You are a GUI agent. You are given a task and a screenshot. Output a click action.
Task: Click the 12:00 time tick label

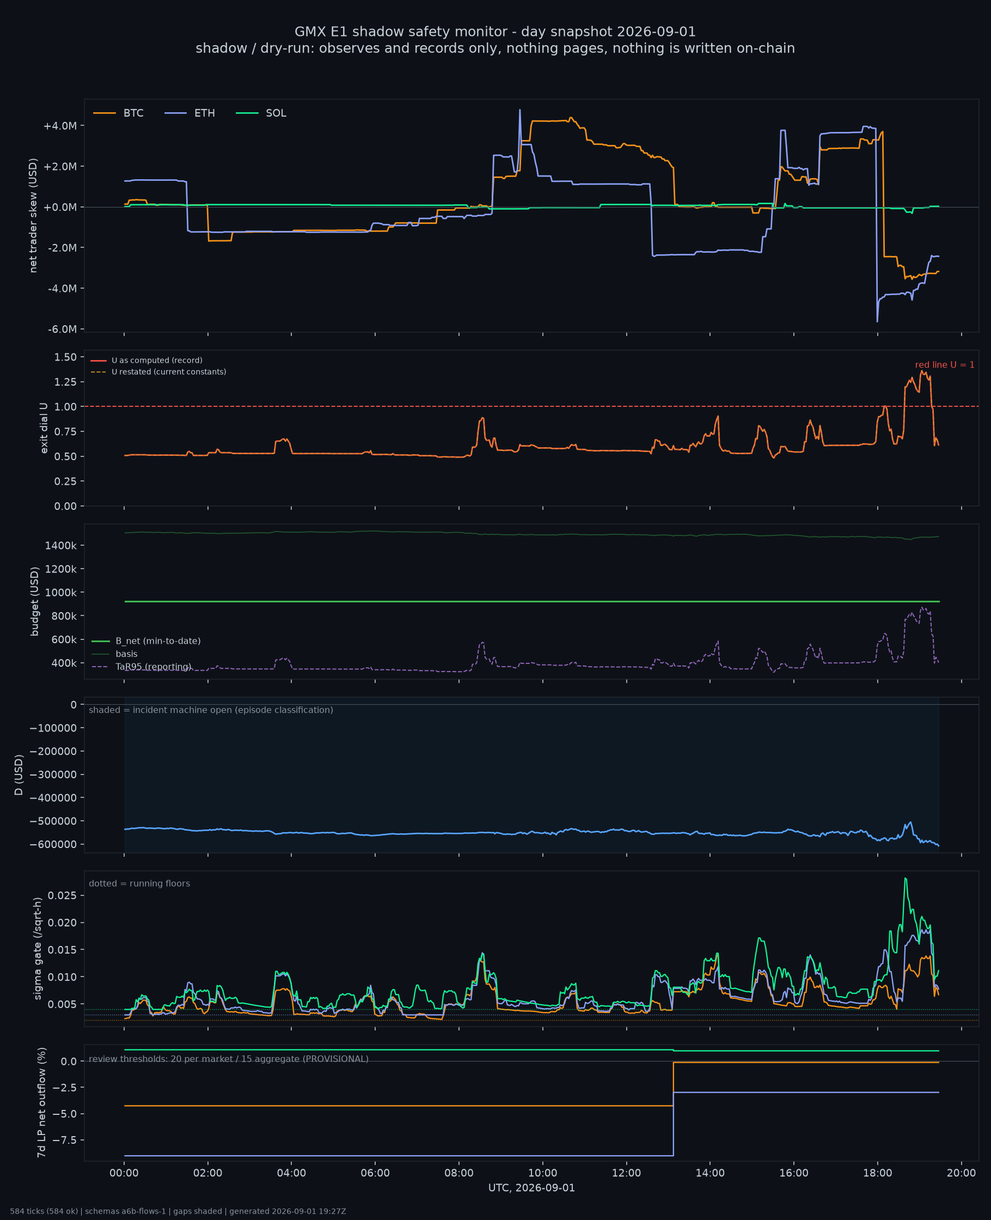coord(626,1173)
